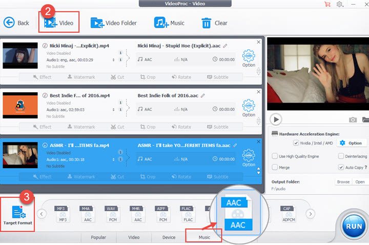
Task: Open Target Format panel
Action: point(17,214)
